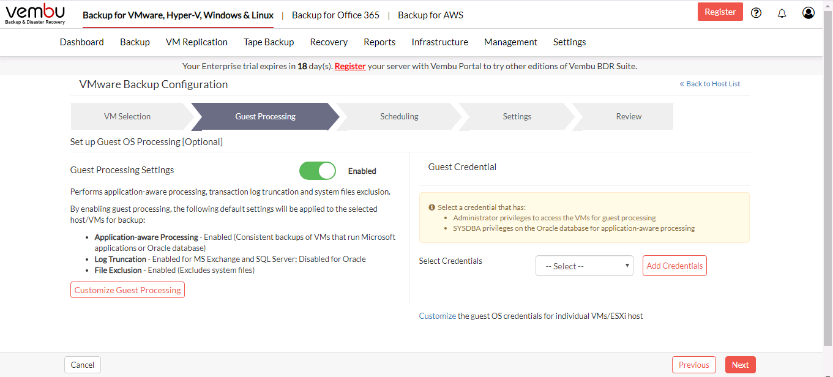
Task: Click the red Register button
Action: pyautogui.click(x=720, y=12)
